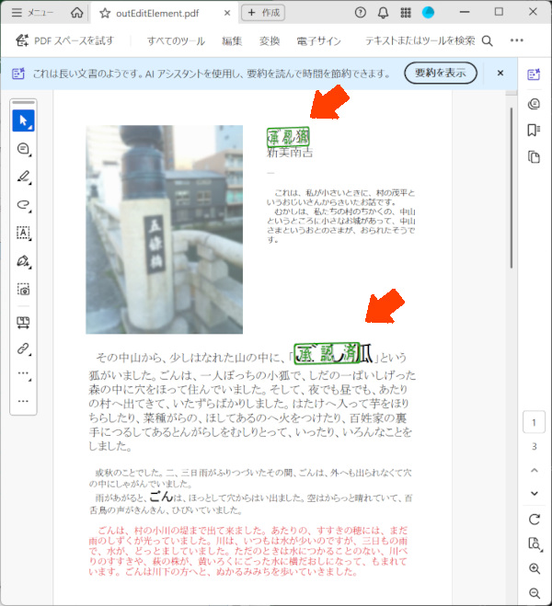Viewport: 552px width, 606px height.
Task: Open the AI assistant panel icon
Action: 534,74
